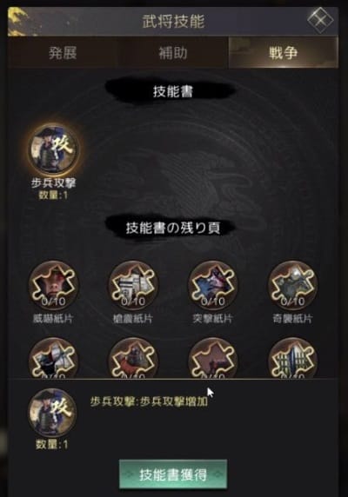Click the 技能書 section header
348x497 pixels.
[x=173, y=91]
